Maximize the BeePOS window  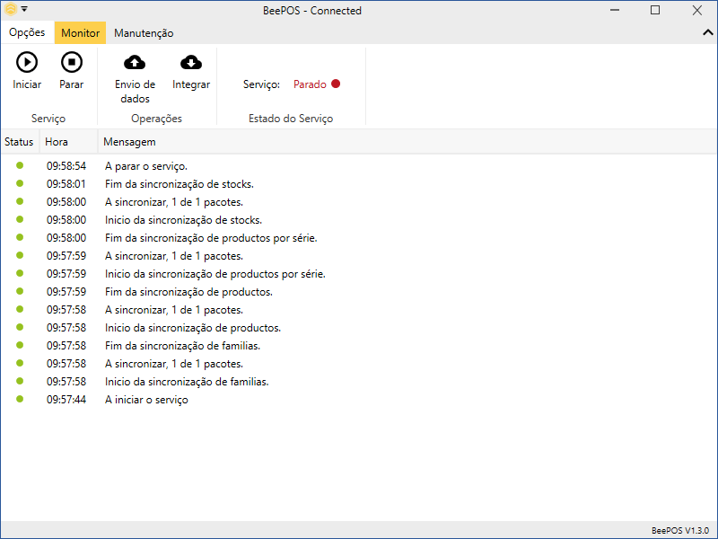coord(655,10)
